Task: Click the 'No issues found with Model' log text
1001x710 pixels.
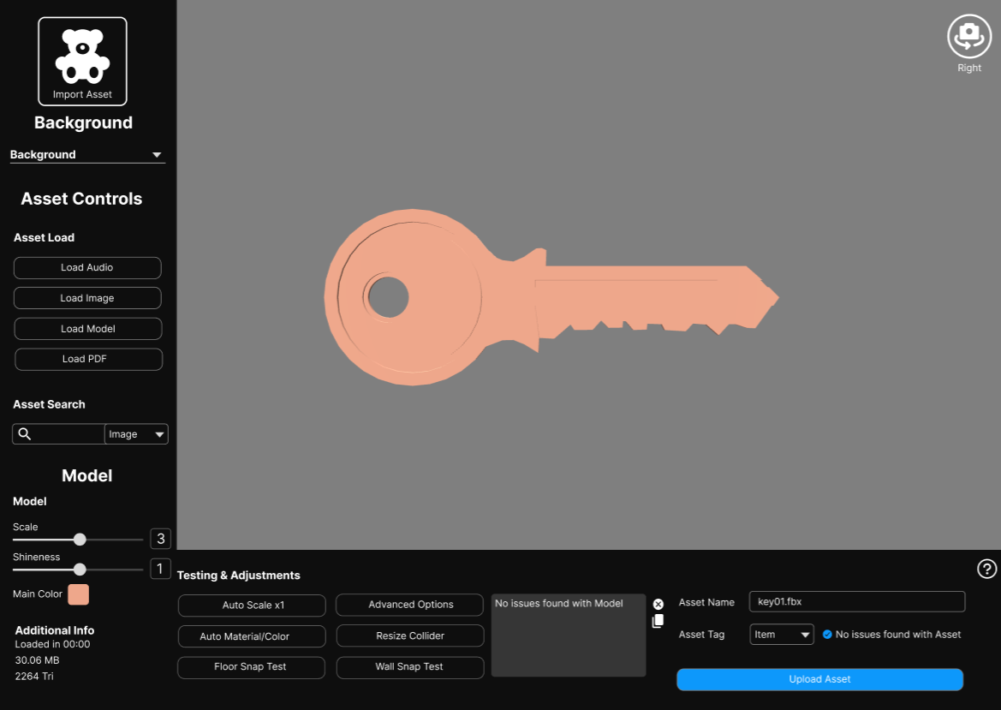Action: [558, 604]
